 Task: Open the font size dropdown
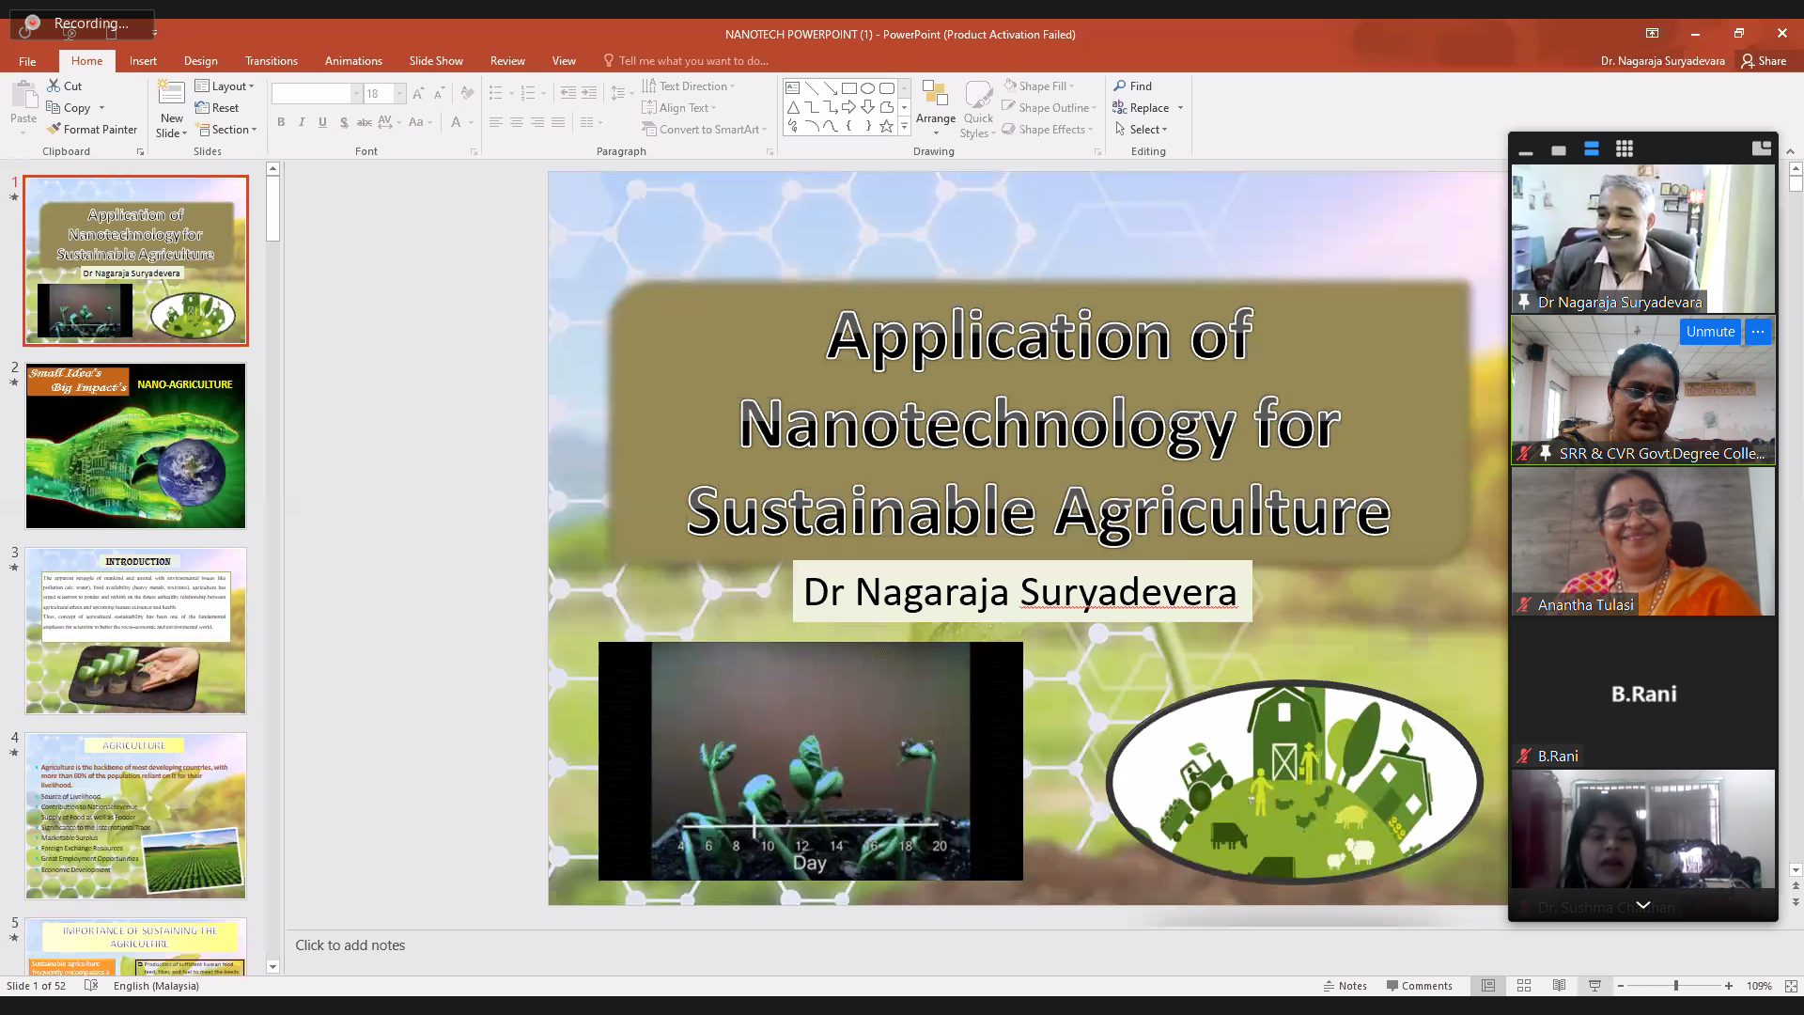coord(400,94)
